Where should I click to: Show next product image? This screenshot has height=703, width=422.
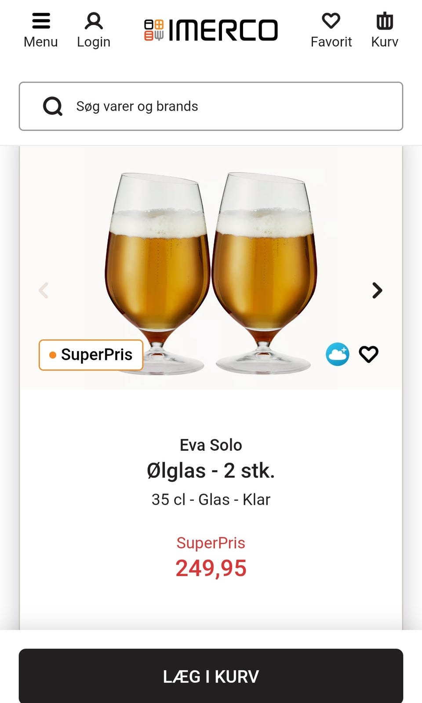click(x=377, y=290)
